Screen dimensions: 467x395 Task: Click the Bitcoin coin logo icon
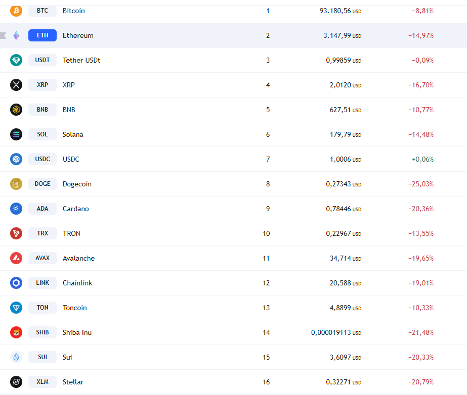pyautogui.click(x=16, y=11)
